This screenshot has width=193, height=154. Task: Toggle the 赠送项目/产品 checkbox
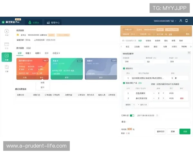pos(124,83)
